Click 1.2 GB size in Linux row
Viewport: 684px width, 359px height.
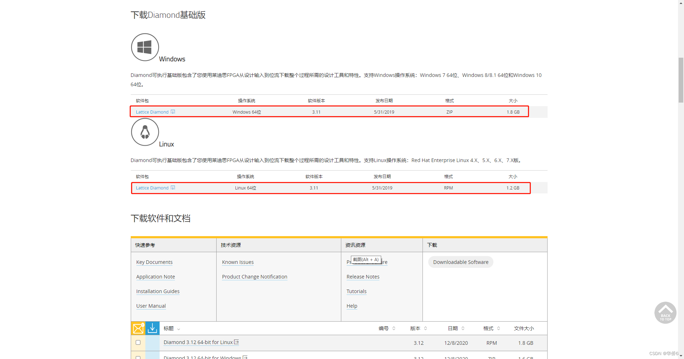coord(513,188)
